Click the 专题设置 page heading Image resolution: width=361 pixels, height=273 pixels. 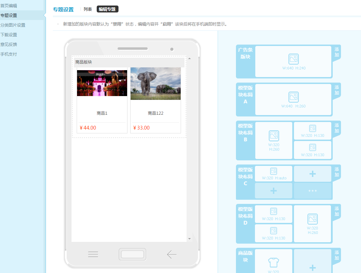(x=63, y=9)
